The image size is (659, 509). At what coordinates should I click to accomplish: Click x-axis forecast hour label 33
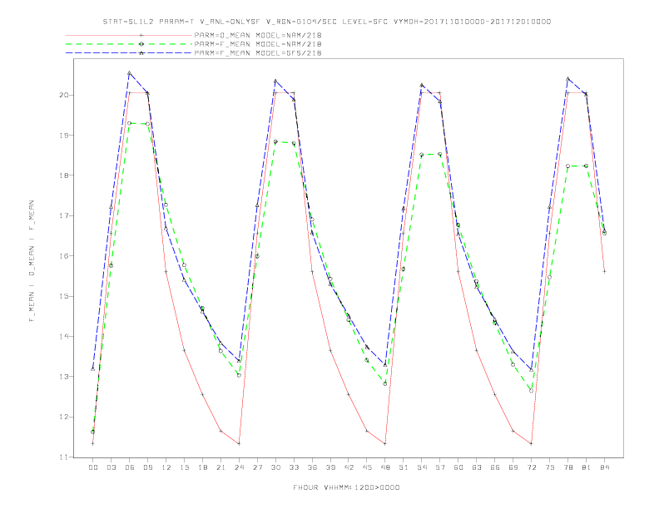[294, 467]
